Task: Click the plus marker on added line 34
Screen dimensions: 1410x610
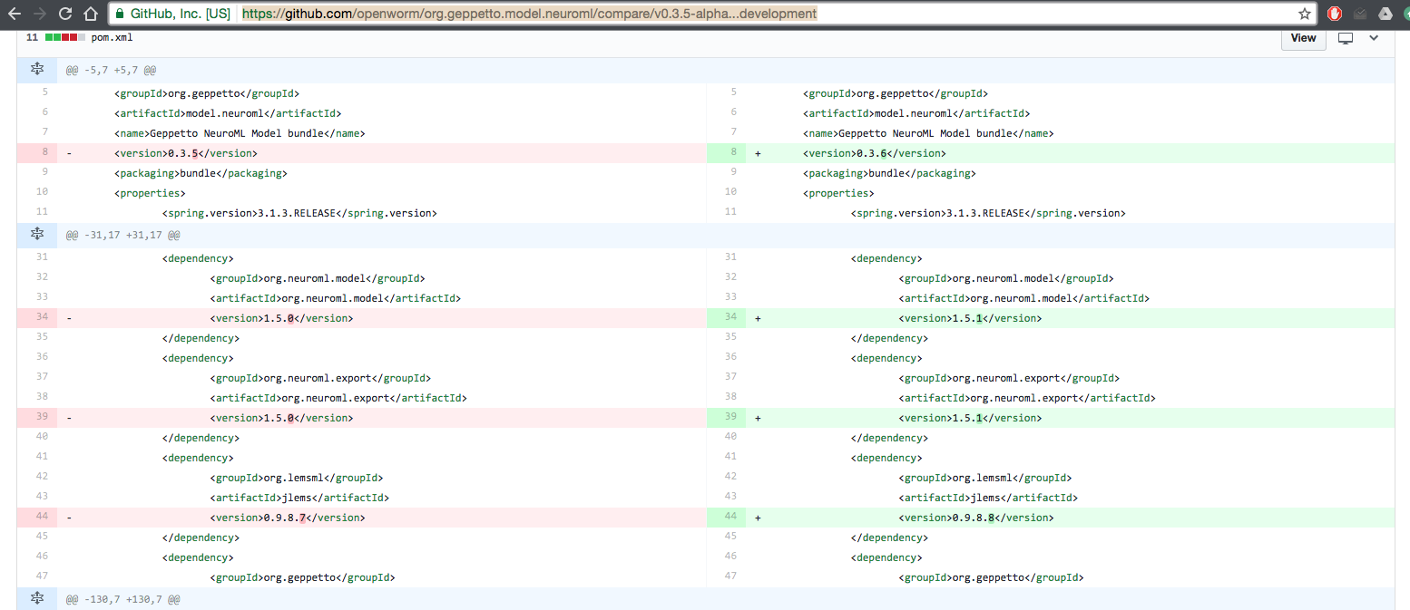Action: (759, 318)
